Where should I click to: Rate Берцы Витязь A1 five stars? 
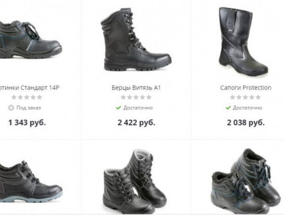[149, 97]
